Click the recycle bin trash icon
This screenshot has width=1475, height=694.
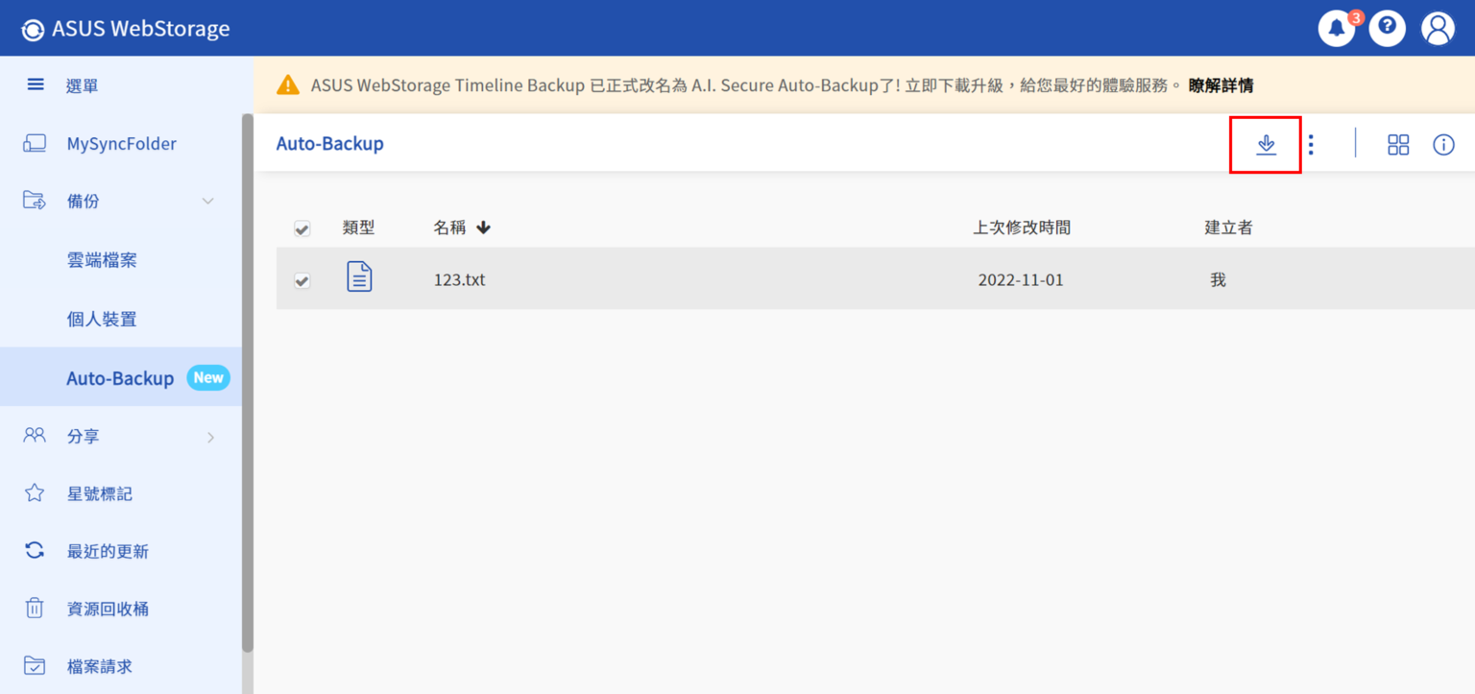(35, 609)
